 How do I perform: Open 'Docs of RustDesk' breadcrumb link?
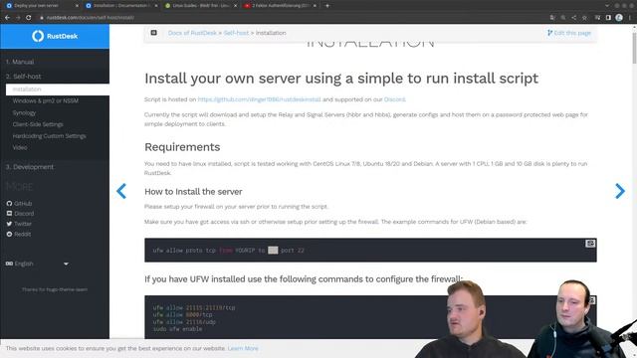tap(192, 33)
